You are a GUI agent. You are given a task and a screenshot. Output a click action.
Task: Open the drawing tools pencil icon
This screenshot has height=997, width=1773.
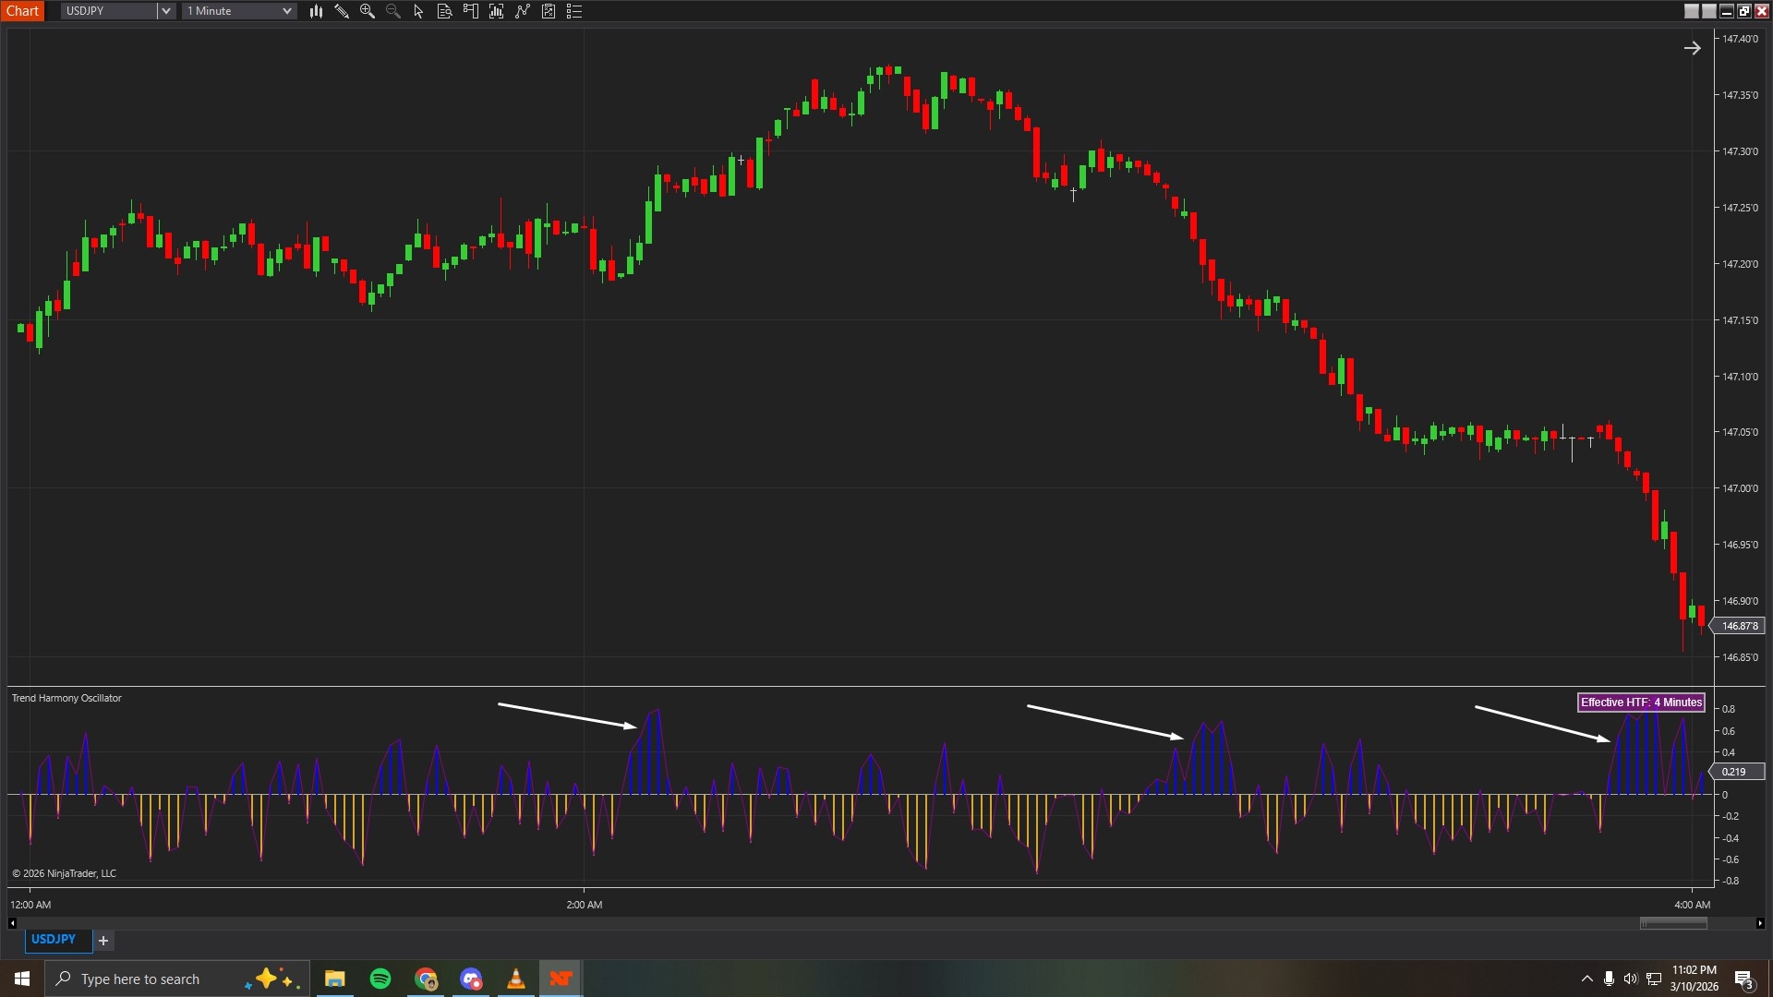click(342, 11)
